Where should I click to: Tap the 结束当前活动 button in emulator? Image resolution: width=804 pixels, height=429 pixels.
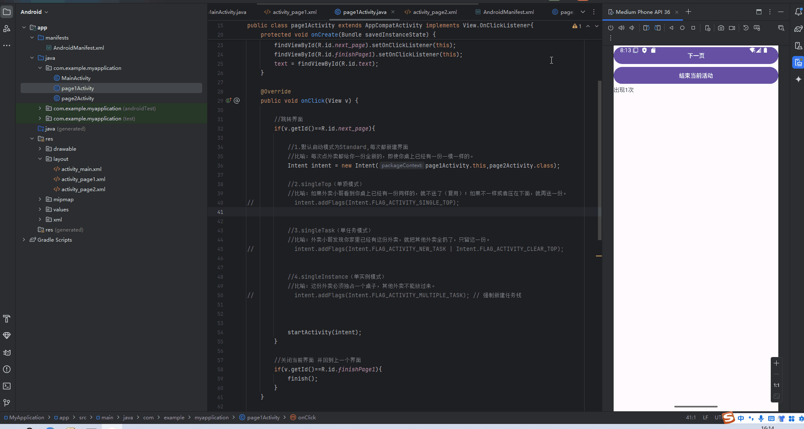pos(696,76)
